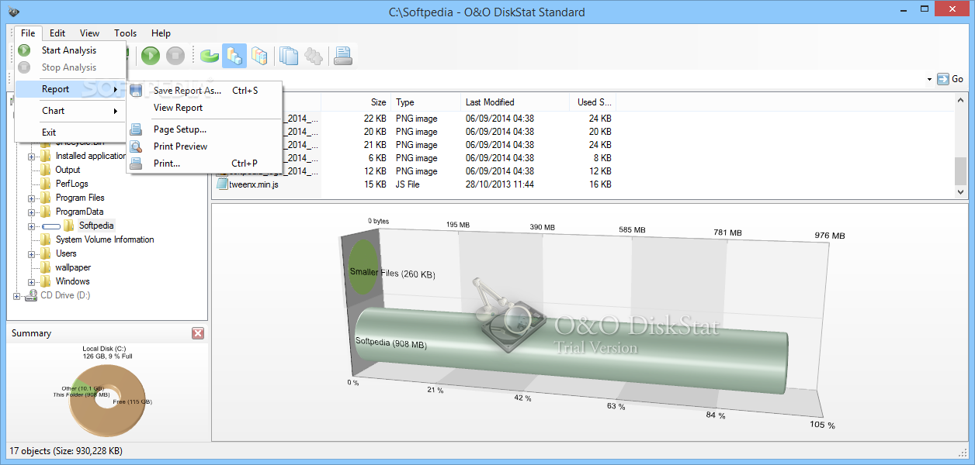Click the application icon in title bar

point(12,12)
